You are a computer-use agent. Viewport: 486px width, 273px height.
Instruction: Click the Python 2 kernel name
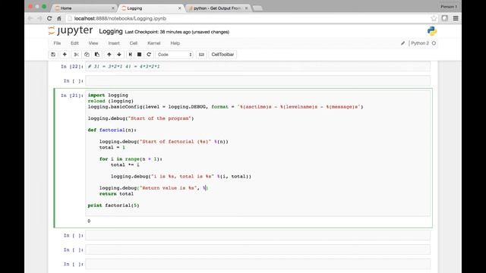(x=420, y=43)
